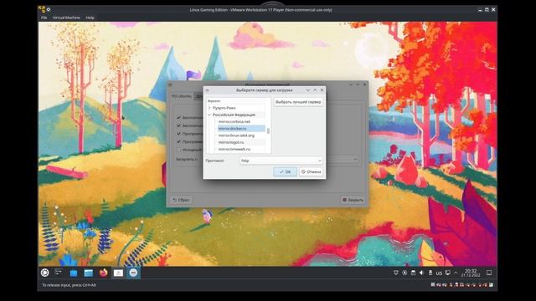Image resolution: width=536 pixels, height=301 pixels.
Task: Open the clipboard tray icon
Action: tap(413, 273)
